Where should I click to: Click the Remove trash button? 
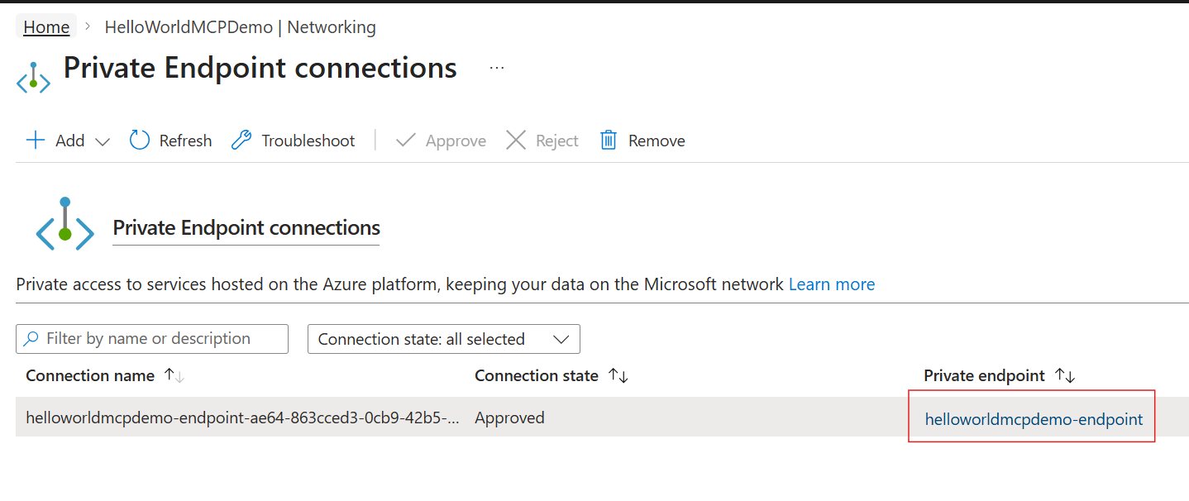[x=642, y=141]
